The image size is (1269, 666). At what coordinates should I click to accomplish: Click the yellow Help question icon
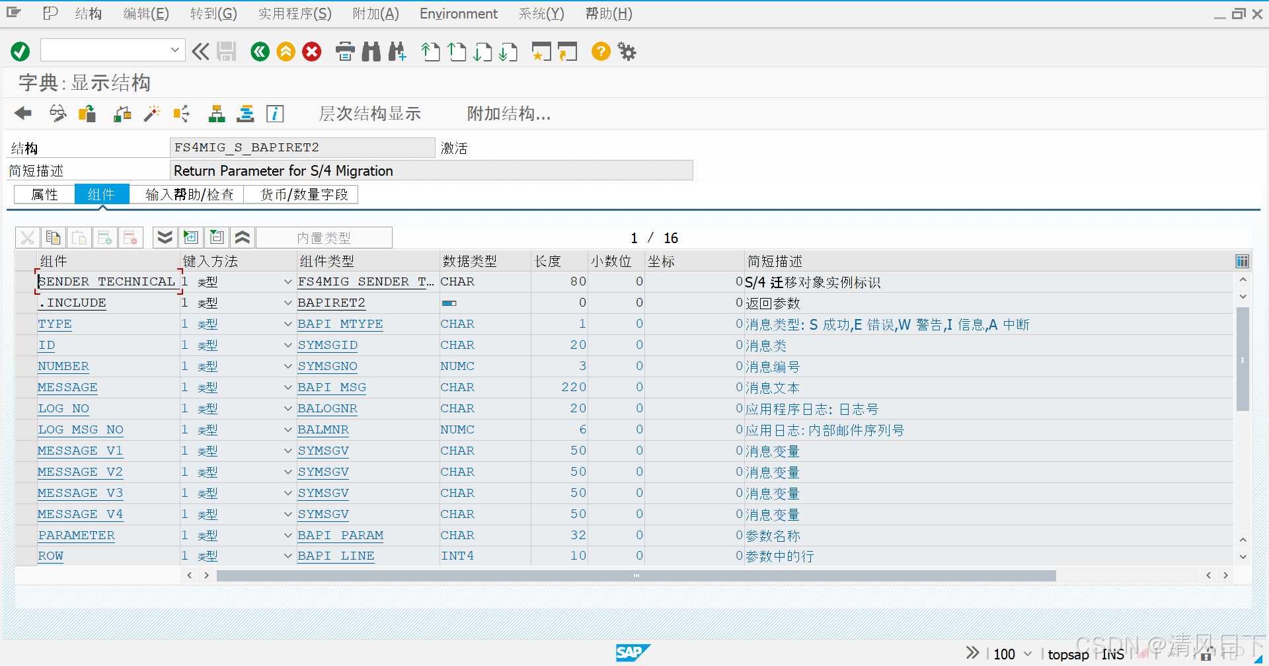(601, 52)
